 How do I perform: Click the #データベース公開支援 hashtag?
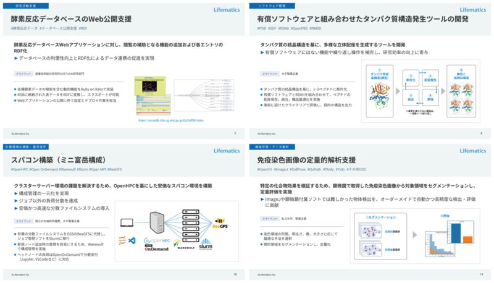[x=58, y=28]
